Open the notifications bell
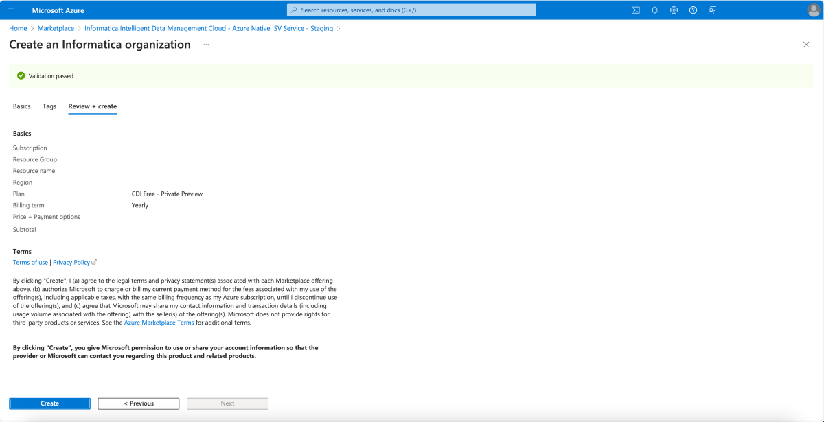The image size is (824, 422). point(655,10)
